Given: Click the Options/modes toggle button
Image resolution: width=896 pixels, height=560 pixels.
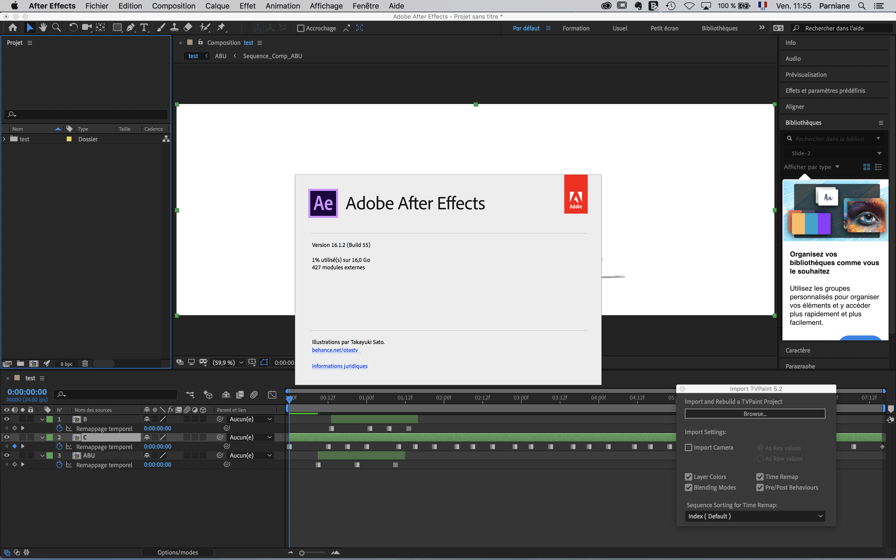Looking at the screenshot, I should (x=178, y=552).
